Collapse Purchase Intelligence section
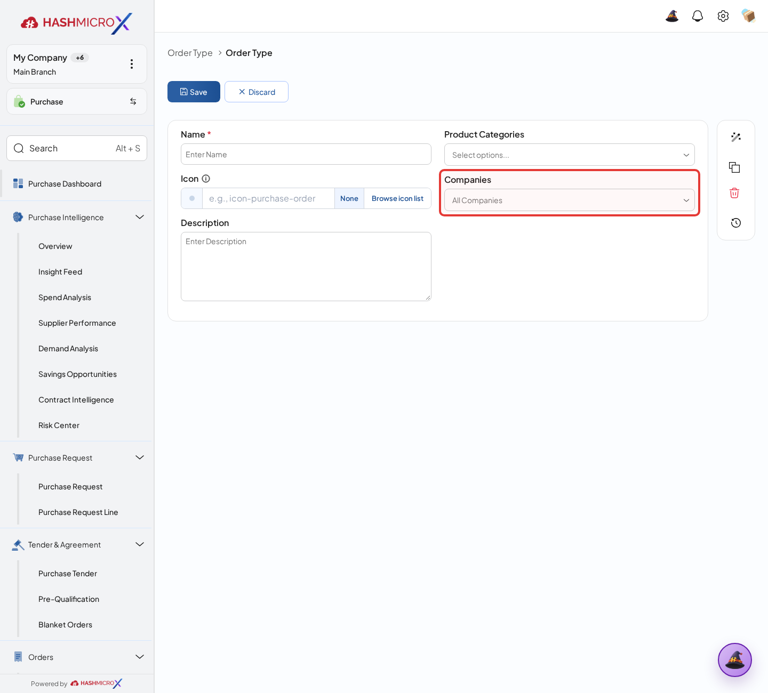 pos(140,217)
